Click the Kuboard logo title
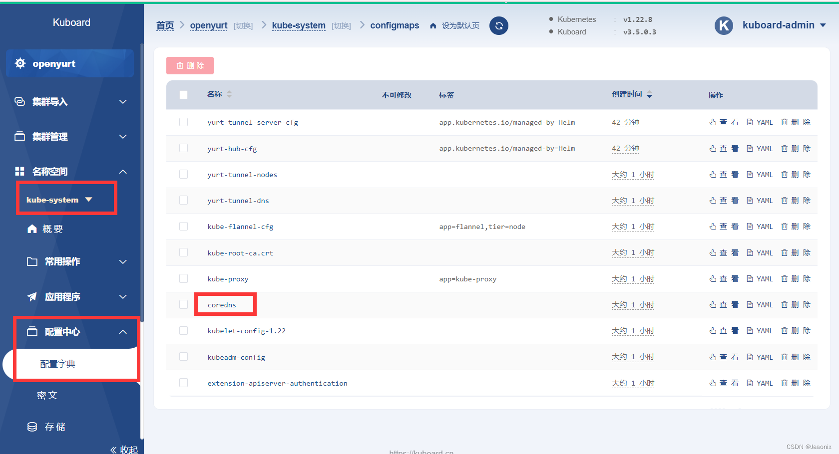Screen dimensions: 839x454 [71, 22]
